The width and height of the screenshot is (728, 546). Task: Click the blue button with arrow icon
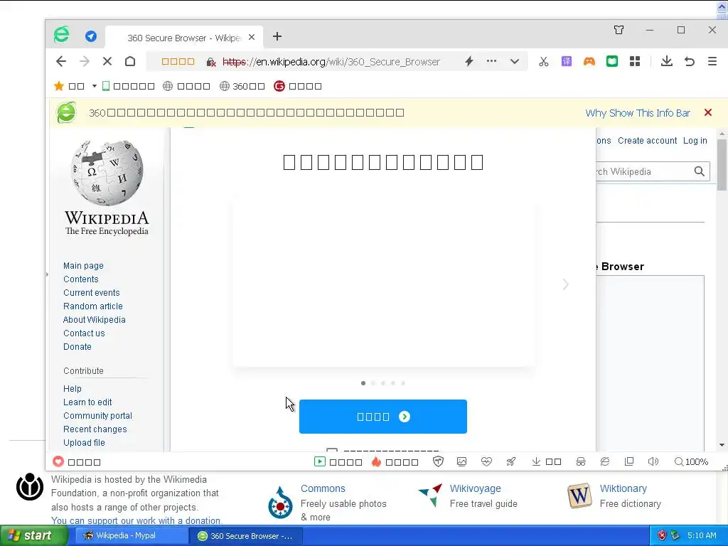pyautogui.click(x=383, y=417)
